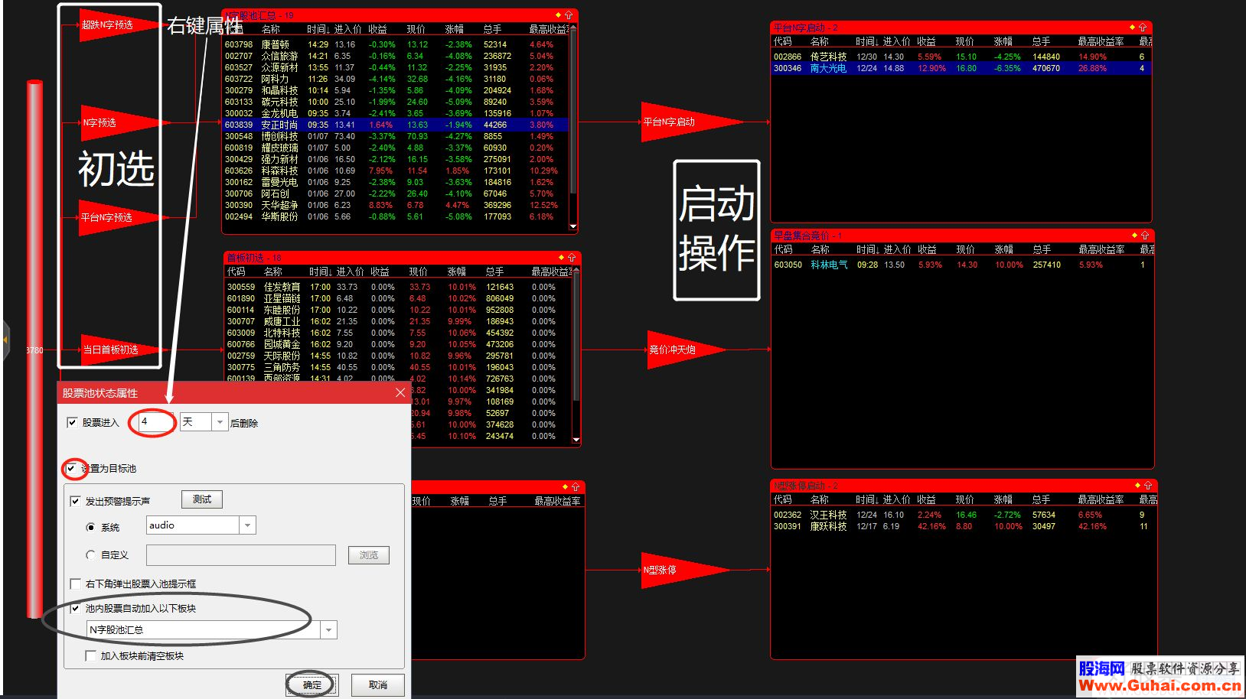
Task: Click yellow diamond in N型涨停启动 panel header
Action: 1137,486
